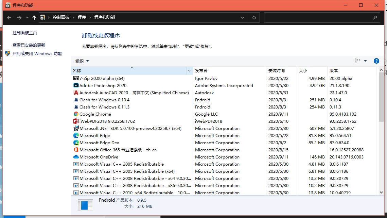Go back with the left arrow

pyautogui.click(x=9, y=18)
